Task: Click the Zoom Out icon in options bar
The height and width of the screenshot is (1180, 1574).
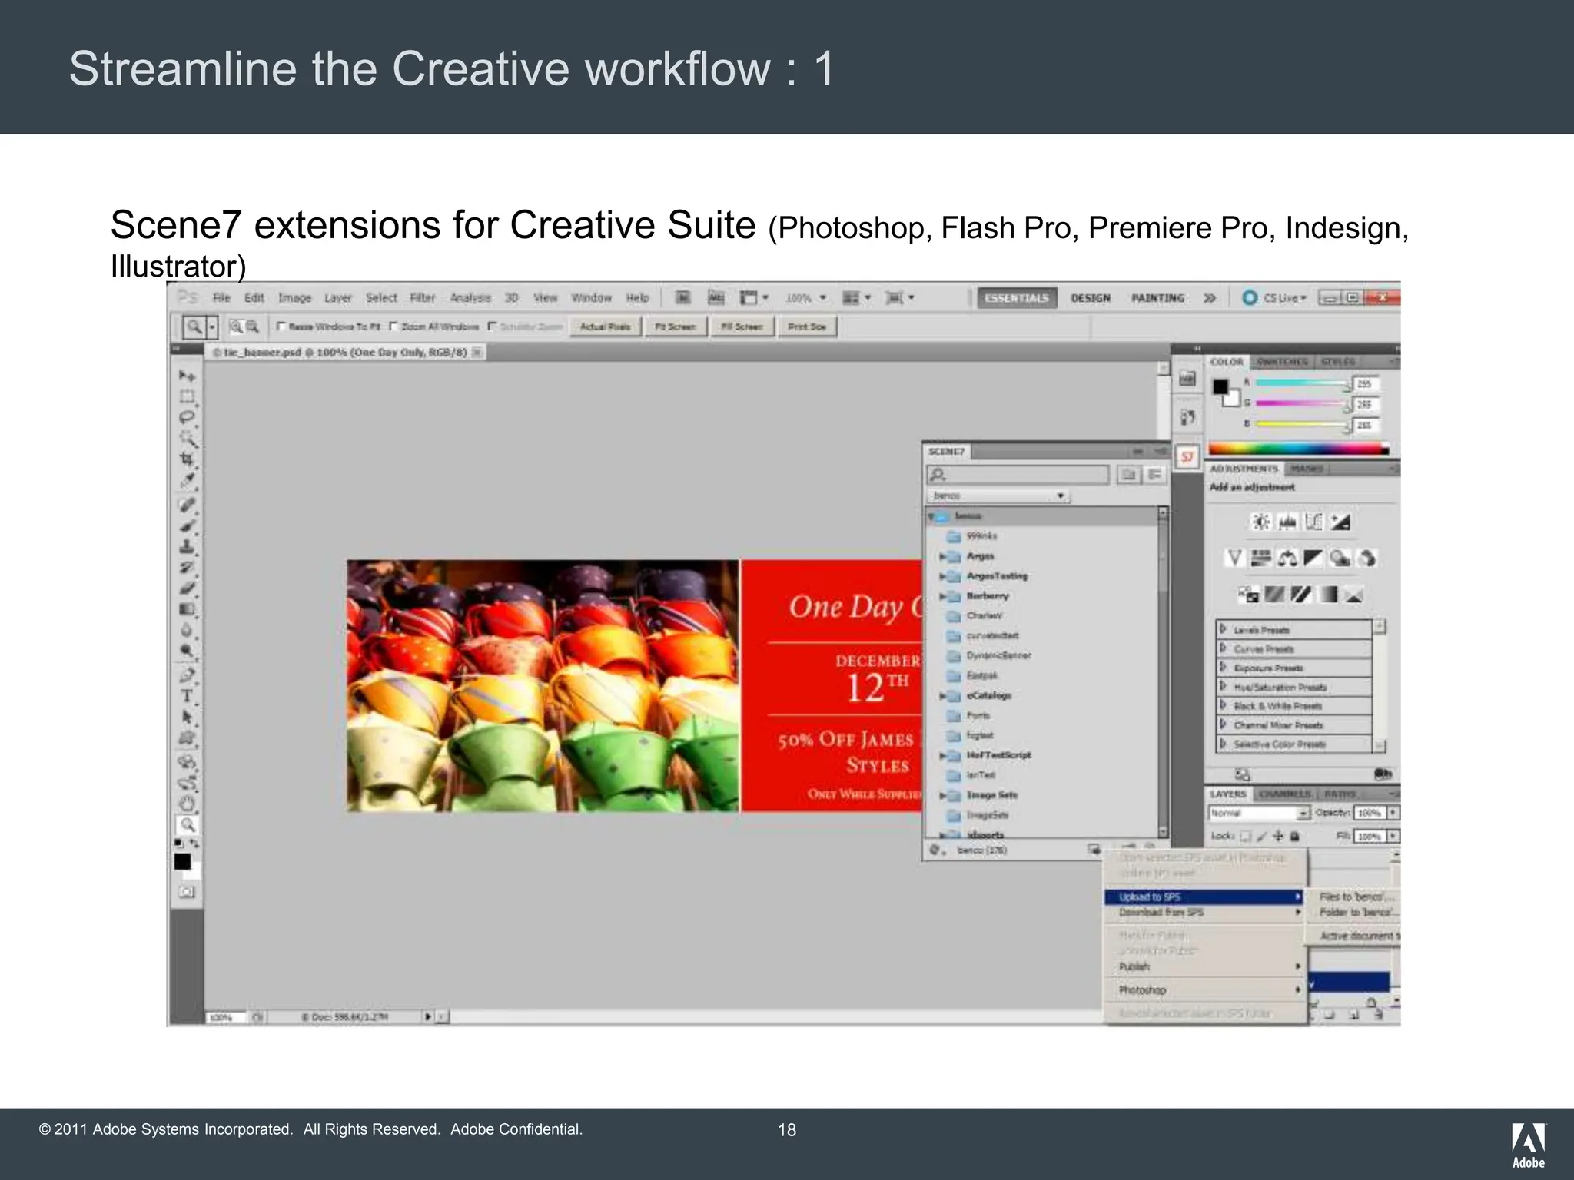Action: 252,326
